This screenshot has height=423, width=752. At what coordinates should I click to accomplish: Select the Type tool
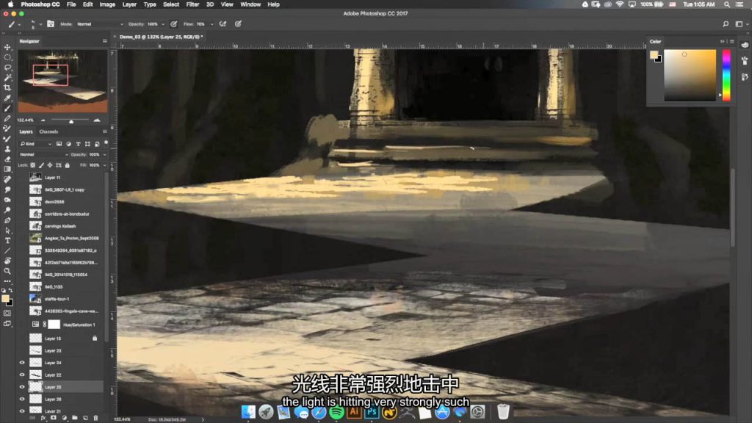[7, 240]
